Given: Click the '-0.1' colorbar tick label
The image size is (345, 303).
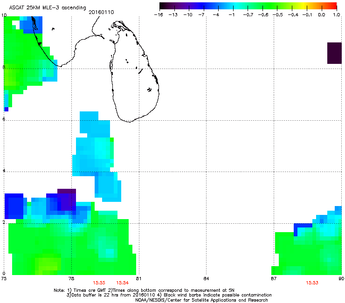Looking at the screenshot, I should point(307,15).
